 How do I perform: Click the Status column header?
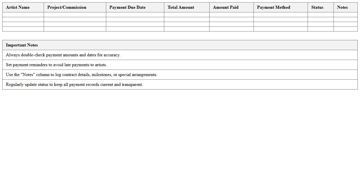click(317, 7)
